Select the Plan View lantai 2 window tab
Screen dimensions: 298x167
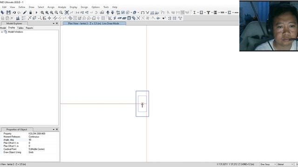(x=95, y=24)
